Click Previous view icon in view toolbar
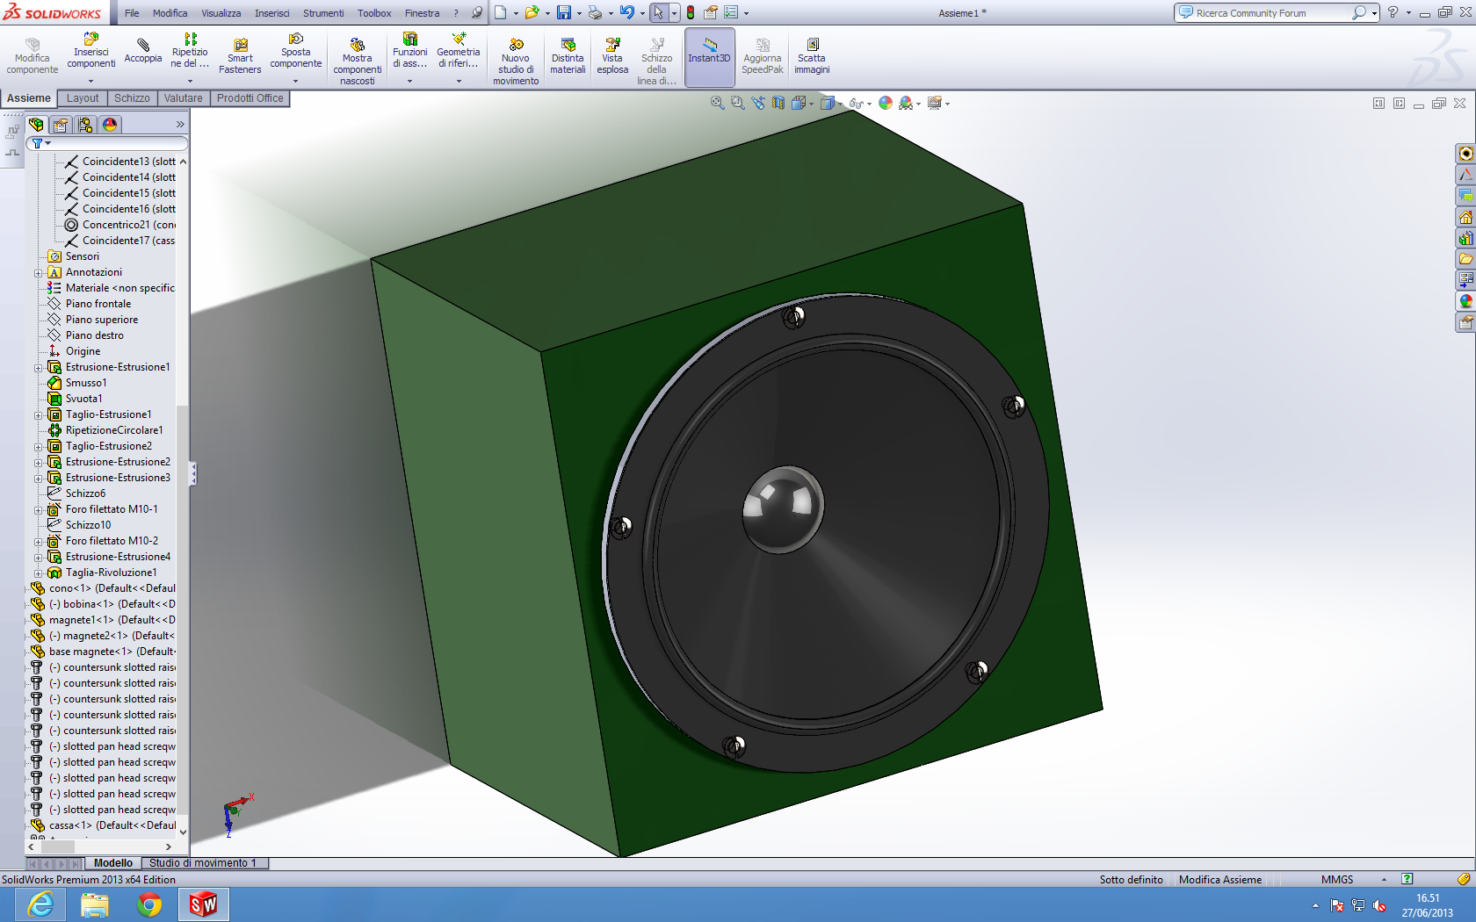This screenshot has height=922, width=1476. [758, 104]
